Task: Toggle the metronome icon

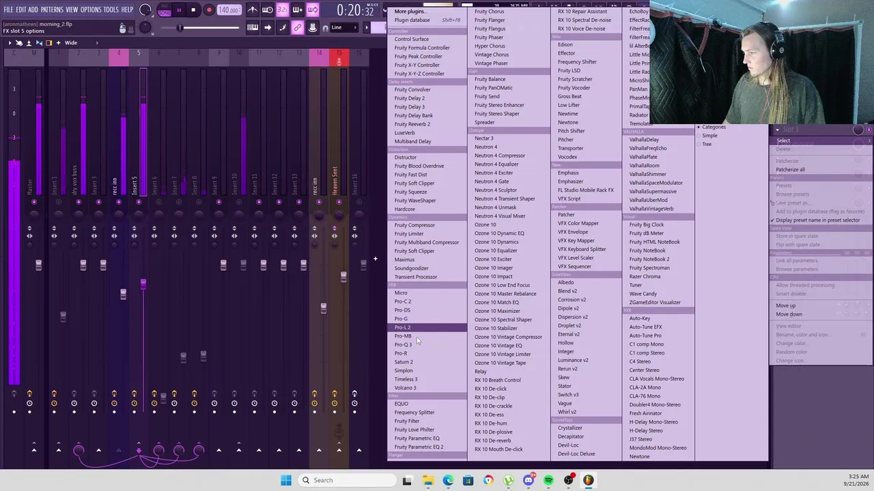Action: (253, 10)
